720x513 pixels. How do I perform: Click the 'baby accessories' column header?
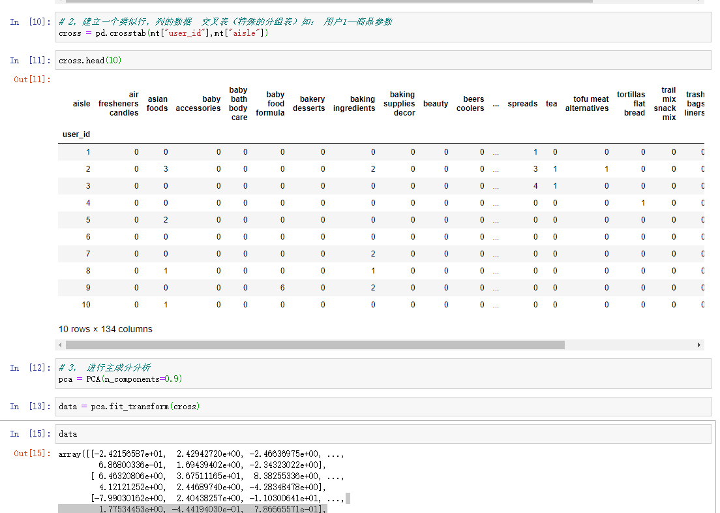(x=198, y=103)
